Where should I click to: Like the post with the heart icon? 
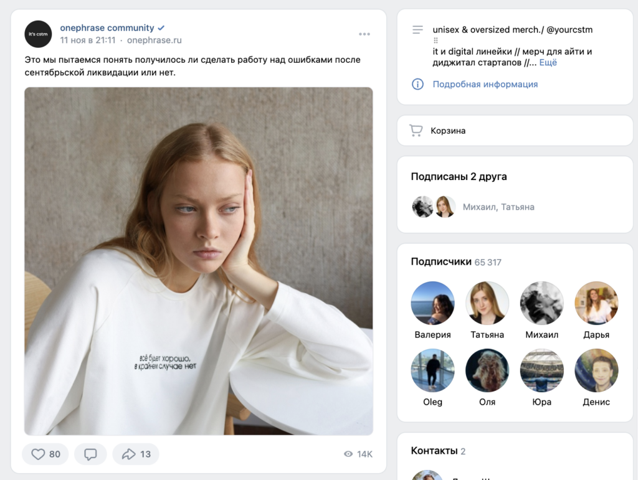pyautogui.click(x=39, y=454)
